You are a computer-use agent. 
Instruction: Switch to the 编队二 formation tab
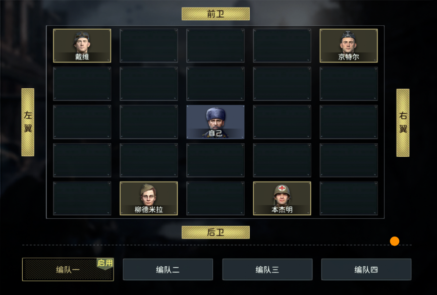[168, 269]
